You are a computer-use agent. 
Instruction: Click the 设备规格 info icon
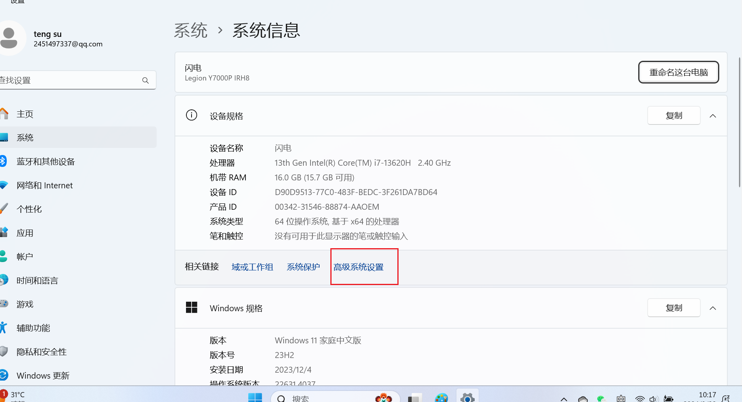point(192,115)
